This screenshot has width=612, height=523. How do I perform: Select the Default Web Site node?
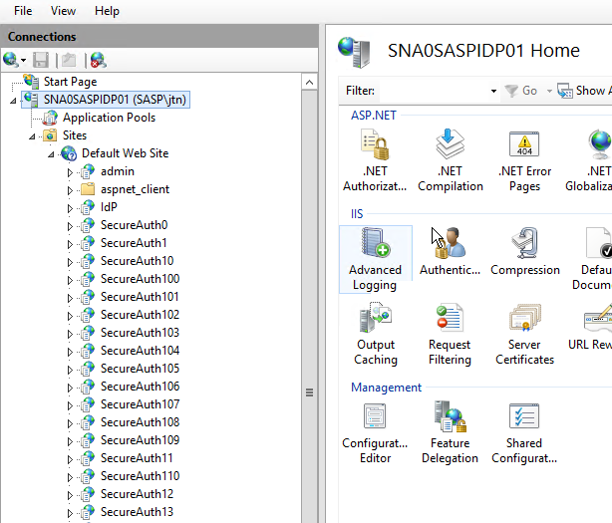pos(125,153)
